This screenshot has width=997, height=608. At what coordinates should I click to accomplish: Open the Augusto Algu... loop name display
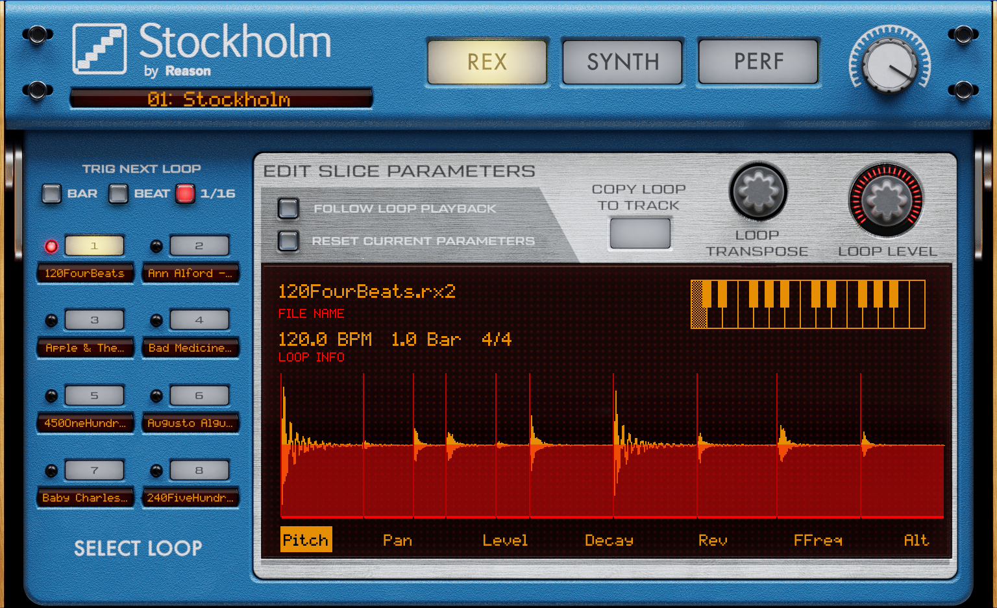pyautogui.click(x=190, y=423)
